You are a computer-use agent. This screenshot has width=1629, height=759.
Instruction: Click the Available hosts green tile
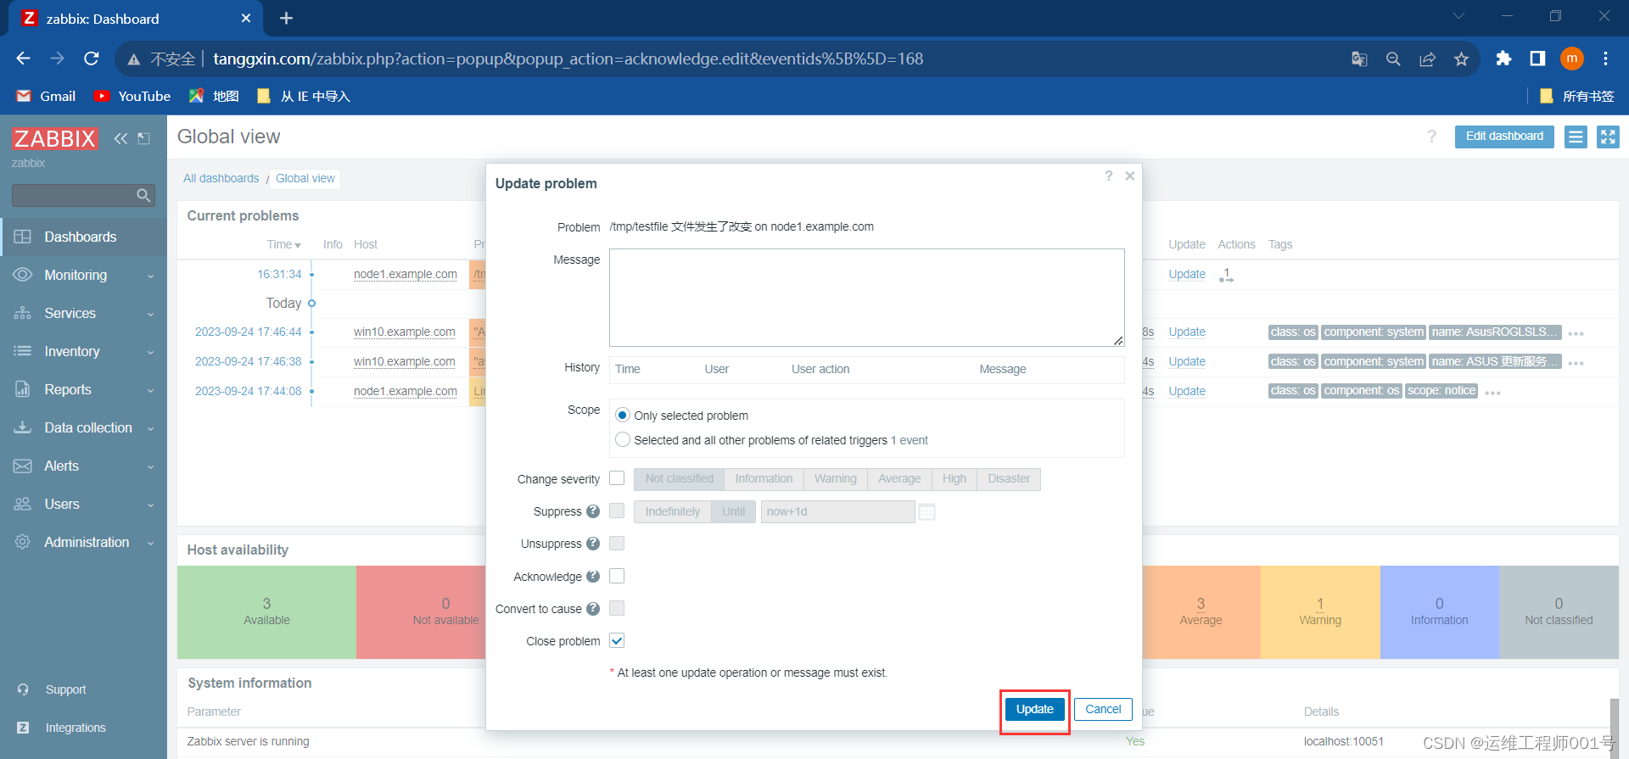(x=266, y=611)
